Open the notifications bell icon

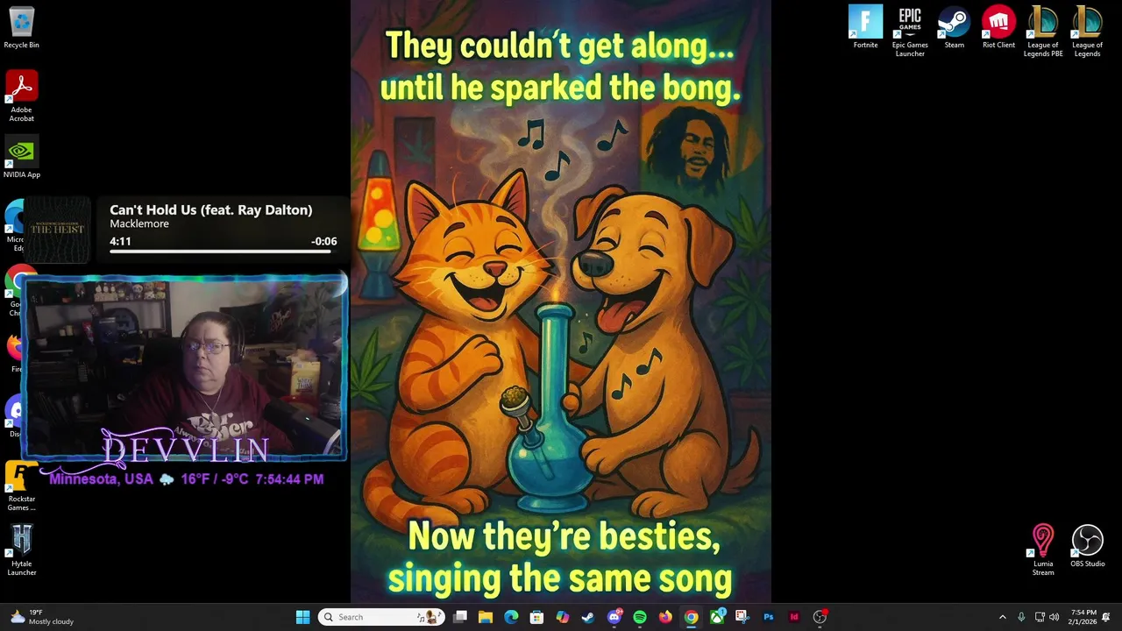click(1106, 617)
